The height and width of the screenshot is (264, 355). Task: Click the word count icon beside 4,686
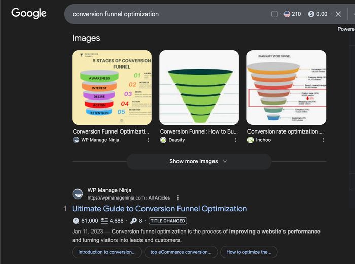[x=104, y=221]
